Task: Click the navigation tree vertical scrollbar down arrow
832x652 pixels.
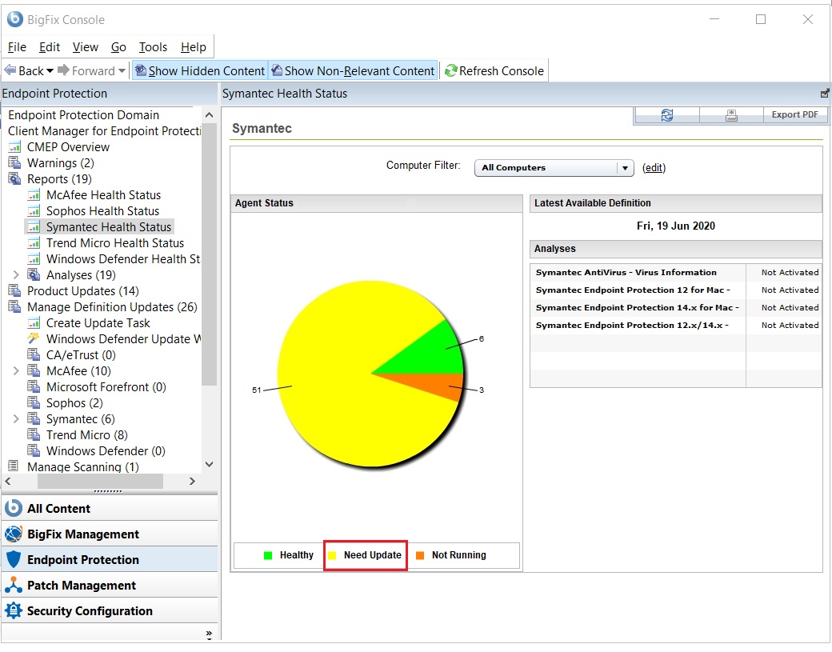Action: coord(209,465)
